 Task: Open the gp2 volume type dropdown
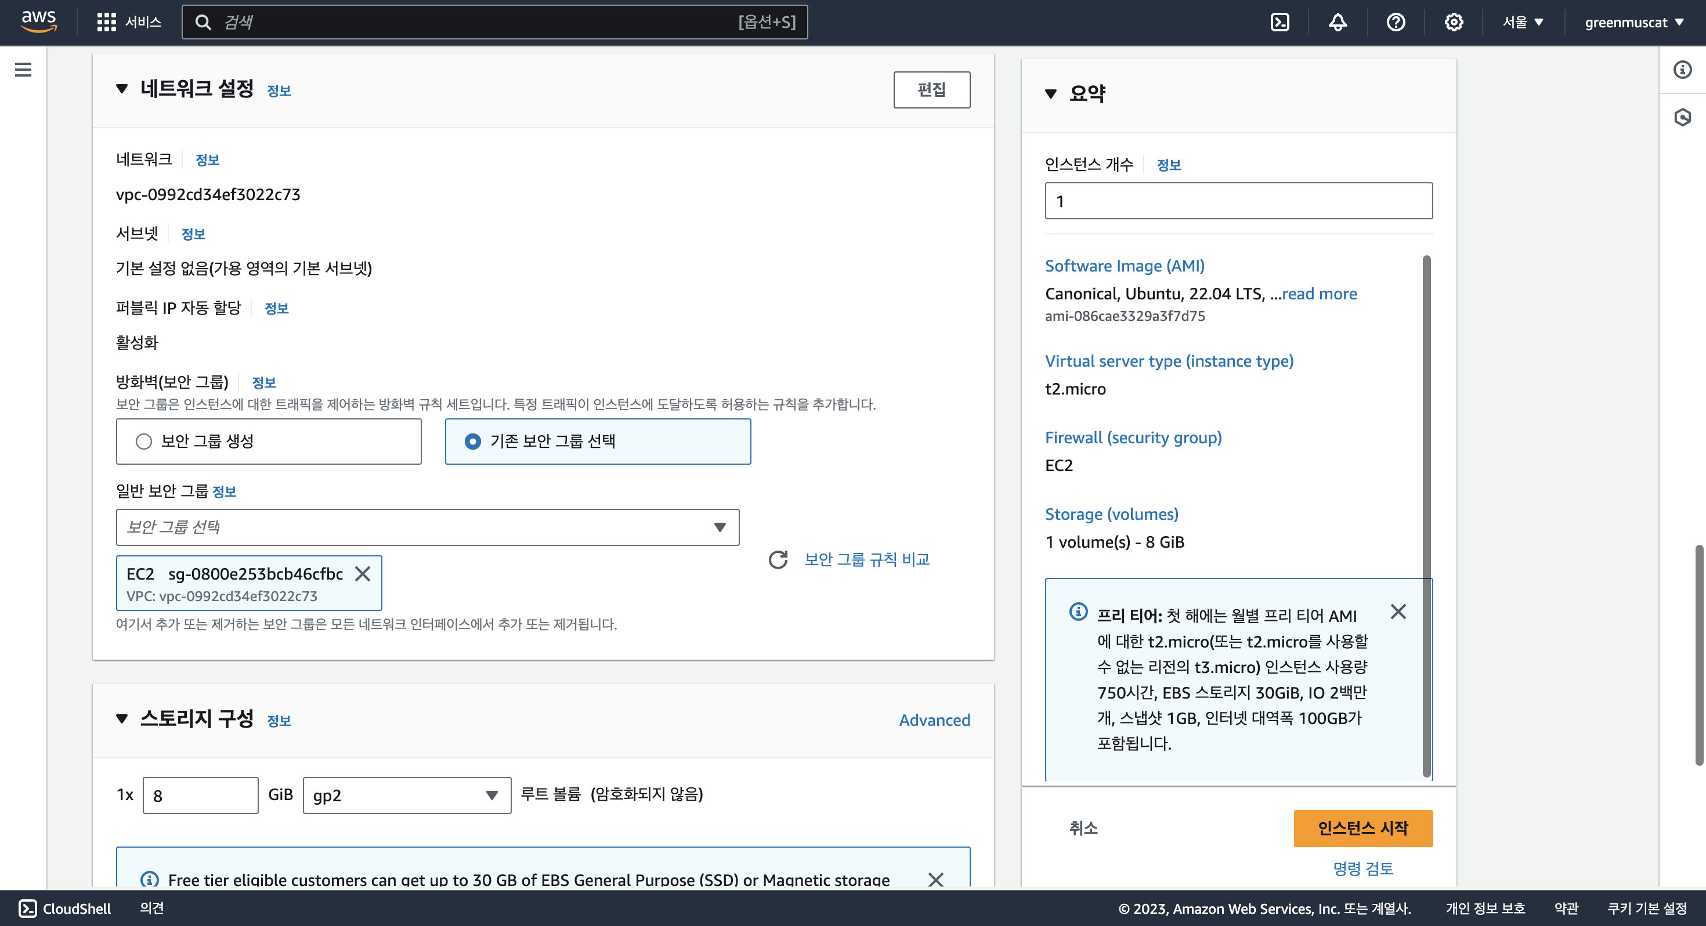[x=407, y=795]
